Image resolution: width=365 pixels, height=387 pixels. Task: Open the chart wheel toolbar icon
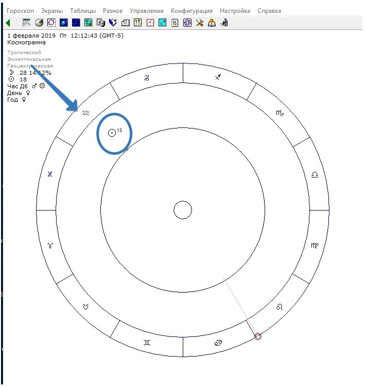click(51, 23)
